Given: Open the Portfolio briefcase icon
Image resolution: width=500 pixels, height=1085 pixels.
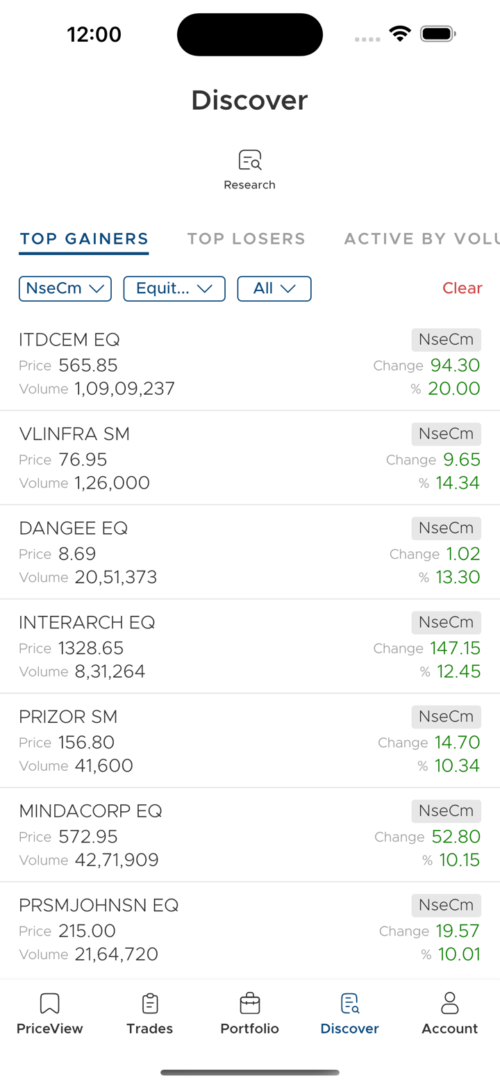Looking at the screenshot, I should 249,1004.
